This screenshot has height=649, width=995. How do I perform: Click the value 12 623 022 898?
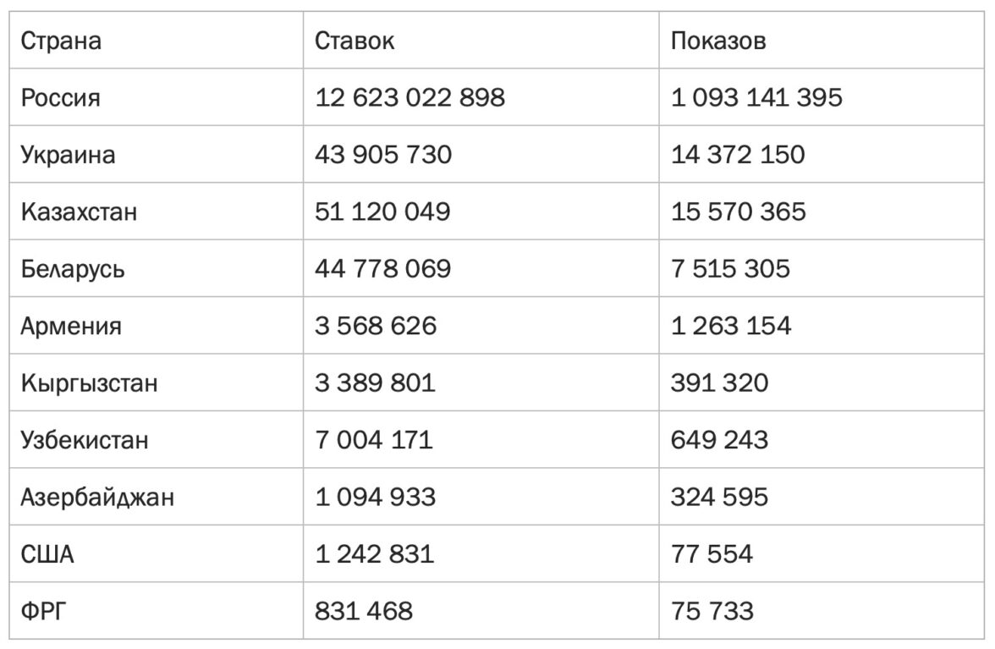410,97
